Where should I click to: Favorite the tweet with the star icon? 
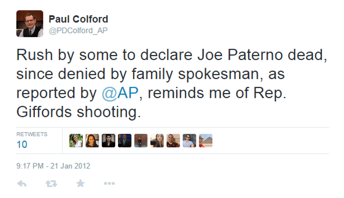pyautogui.click(x=80, y=184)
